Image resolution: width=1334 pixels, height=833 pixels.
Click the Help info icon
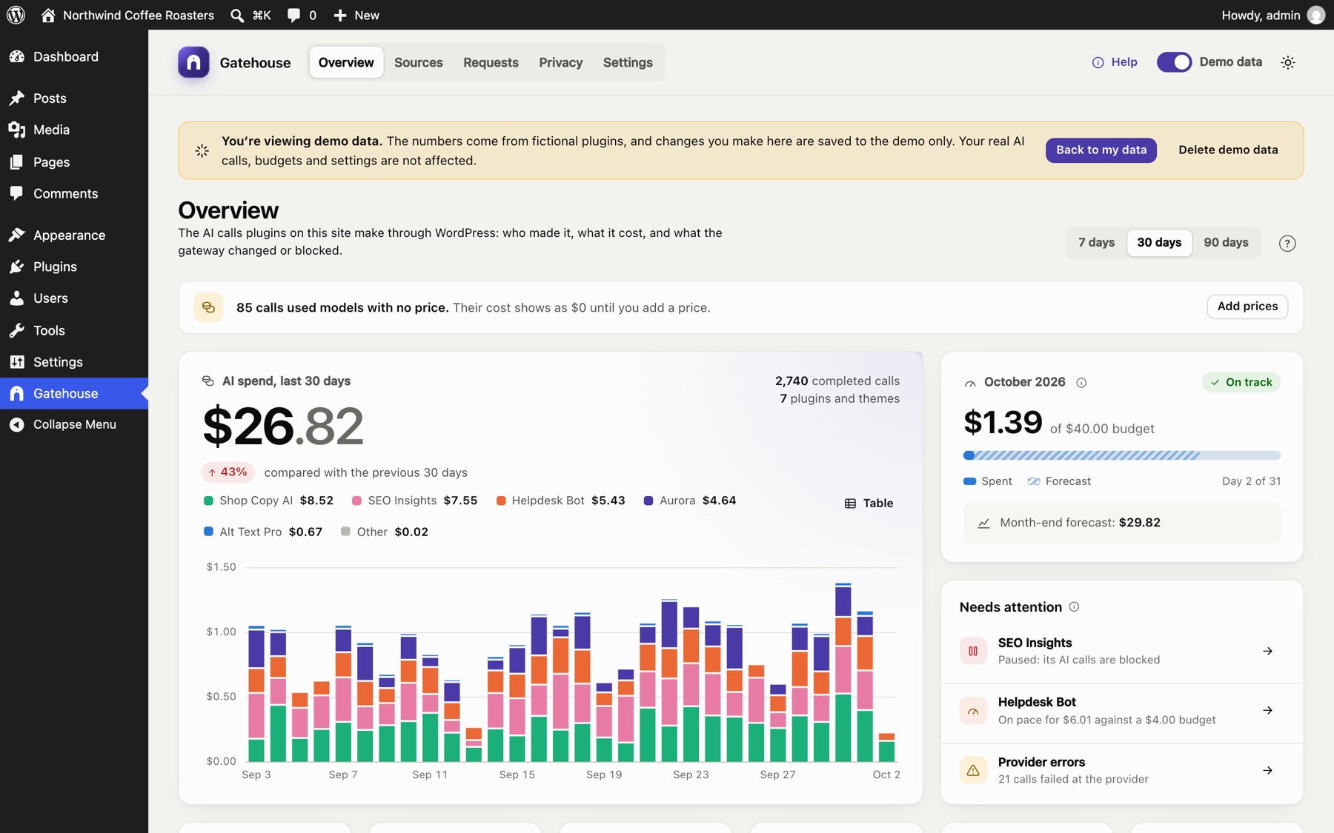point(1098,62)
